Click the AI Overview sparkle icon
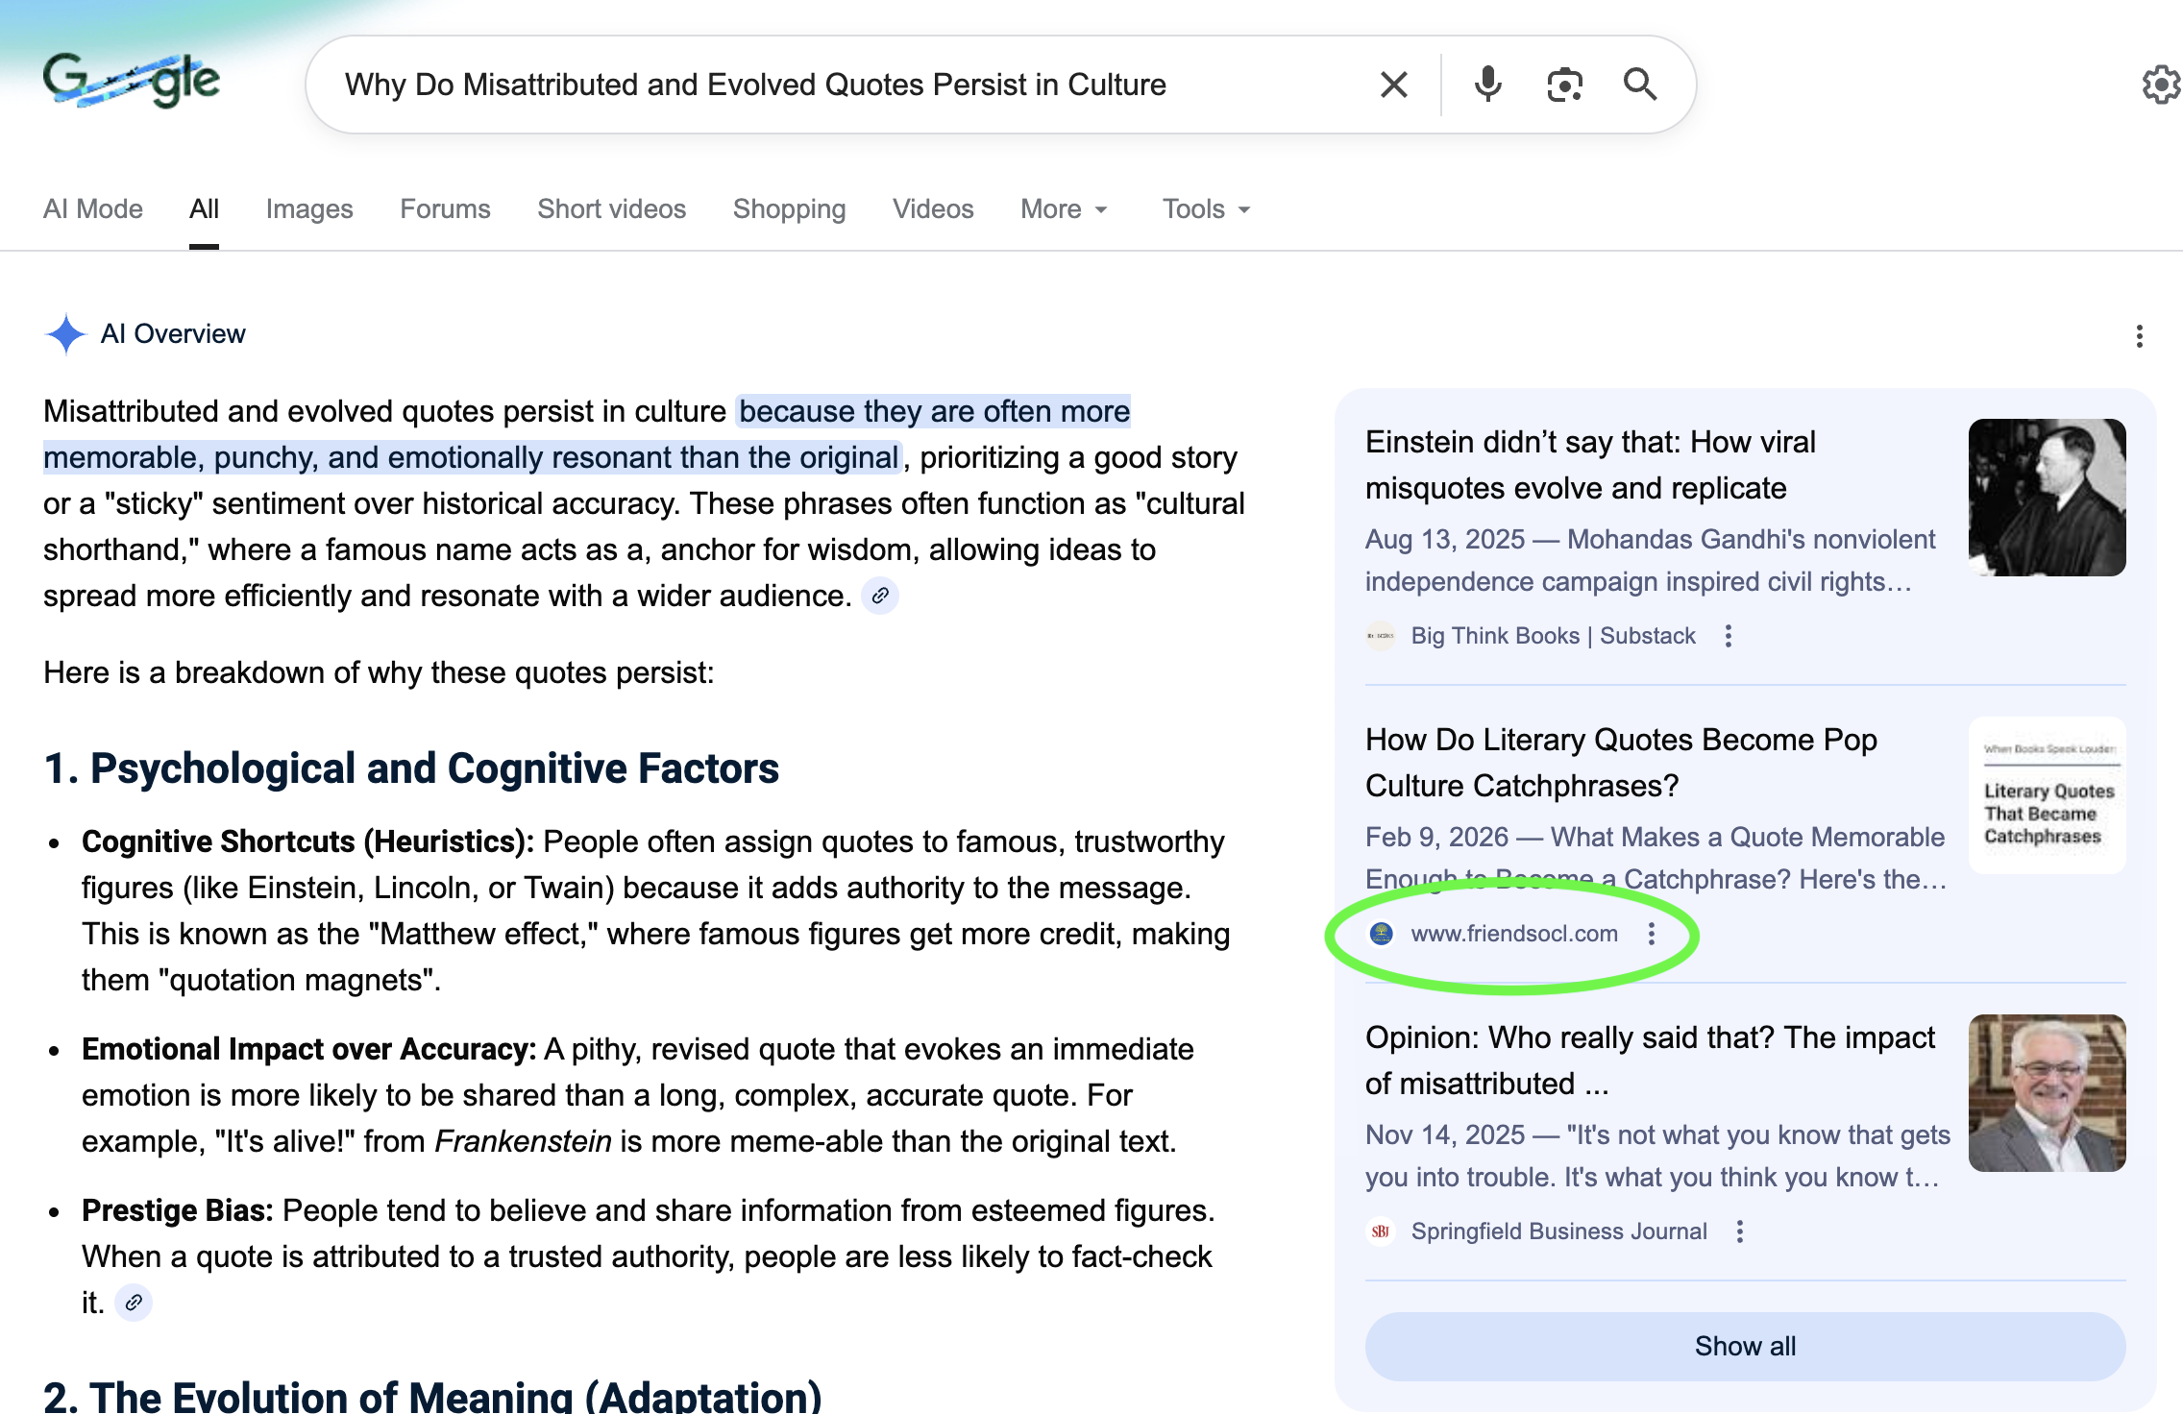Viewport: 2183px width, 1414px height. [x=65, y=334]
